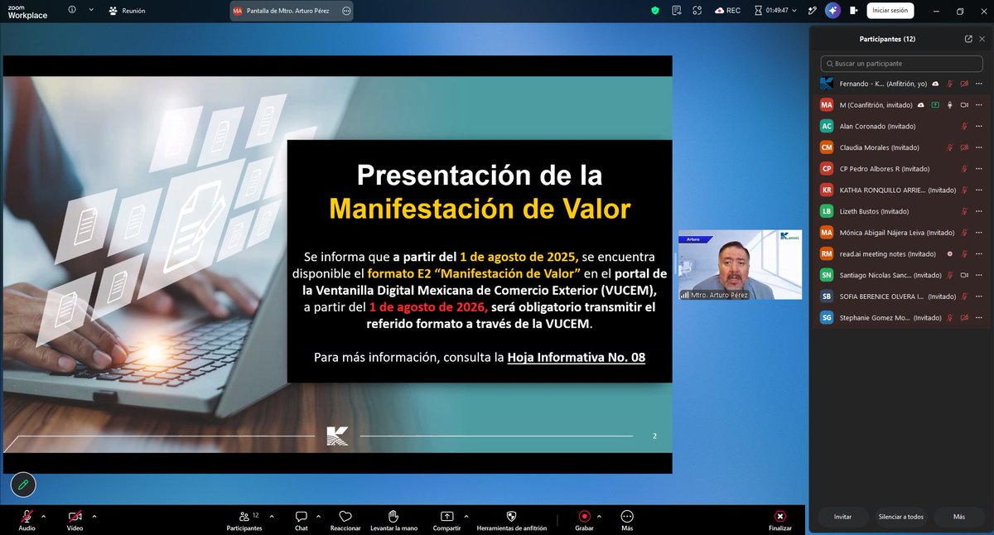Open the meeting notes icon in top bar

tap(677, 11)
